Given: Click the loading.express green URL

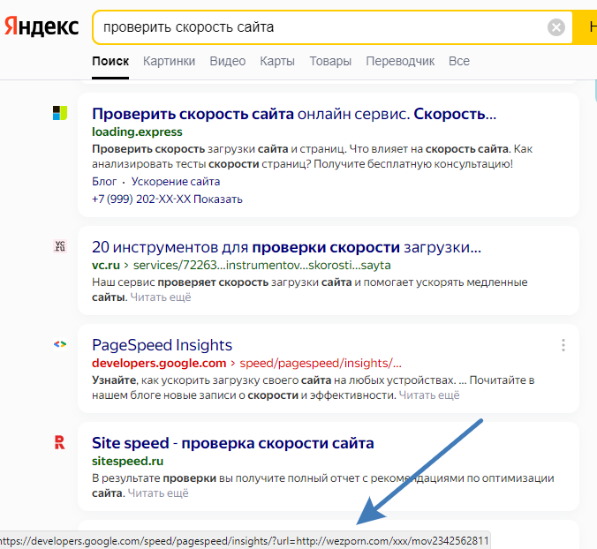Looking at the screenshot, I should click(137, 132).
